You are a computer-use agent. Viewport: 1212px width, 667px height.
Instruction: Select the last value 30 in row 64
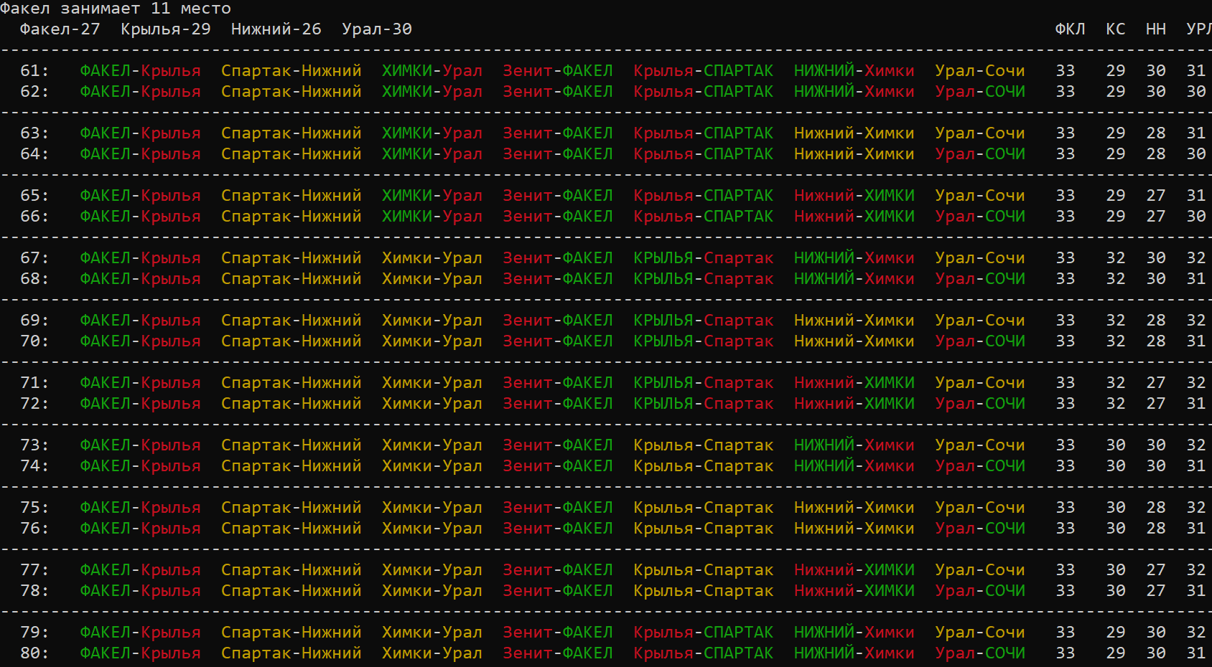pyautogui.click(x=1196, y=154)
